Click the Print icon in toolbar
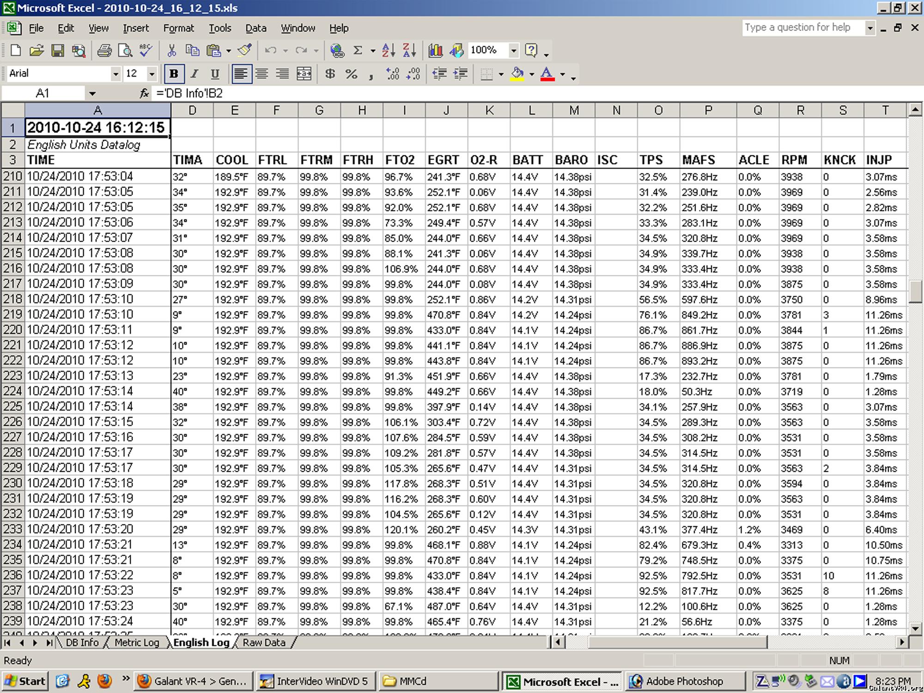Screen dimensions: 924x693 104,50
